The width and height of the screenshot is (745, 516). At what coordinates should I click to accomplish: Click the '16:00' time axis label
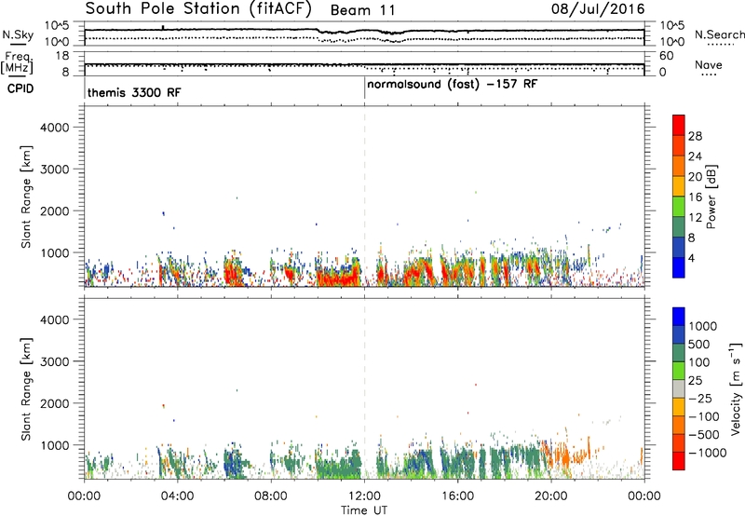(x=457, y=496)
